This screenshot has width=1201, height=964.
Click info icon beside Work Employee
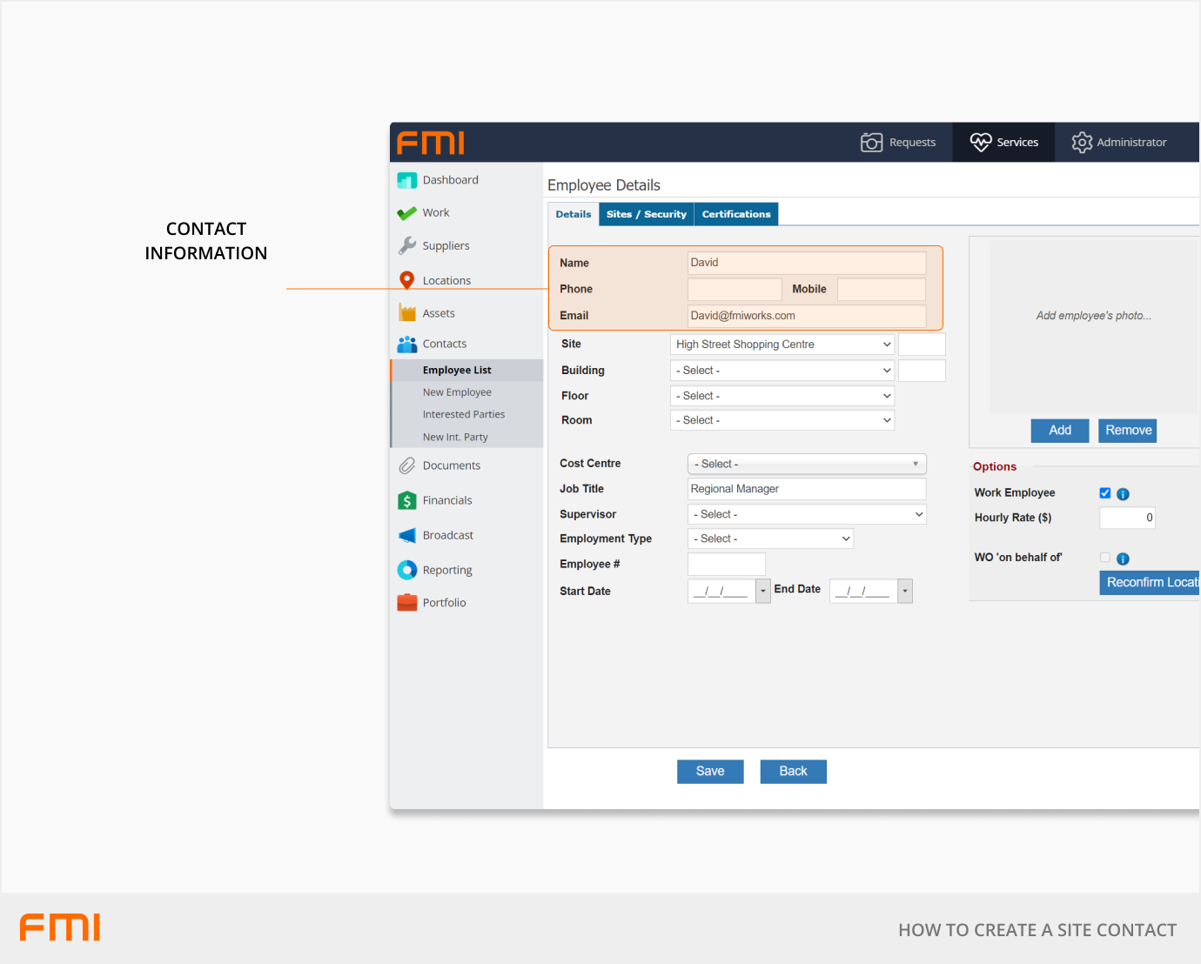coord(1123,494)
